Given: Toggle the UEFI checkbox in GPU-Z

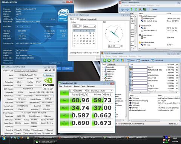Looking at the screenshot, I should pos(49,89).
